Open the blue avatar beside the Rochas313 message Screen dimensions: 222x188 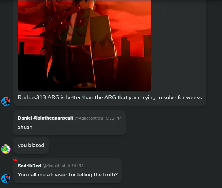point(6,101)
